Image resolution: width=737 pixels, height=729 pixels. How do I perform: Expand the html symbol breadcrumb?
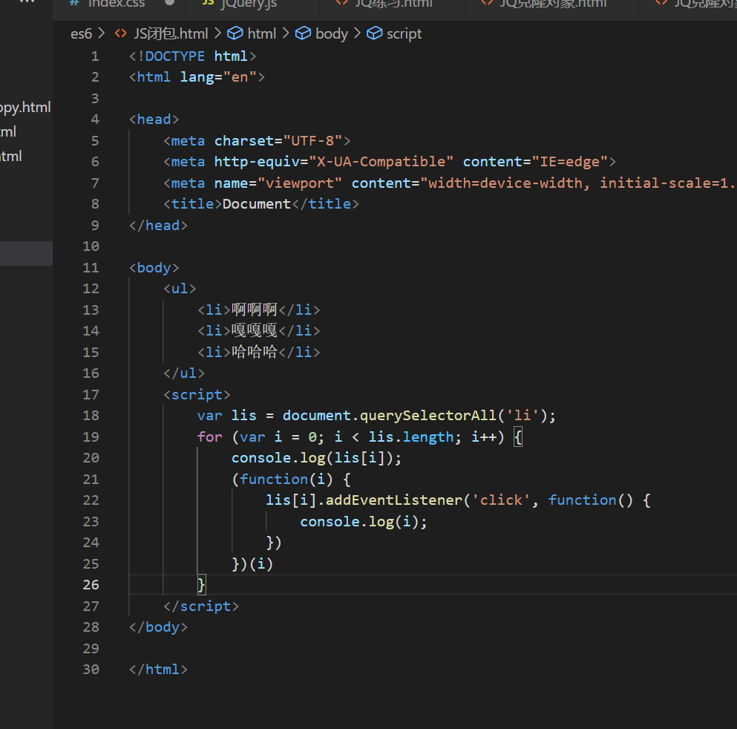(261, 33)
